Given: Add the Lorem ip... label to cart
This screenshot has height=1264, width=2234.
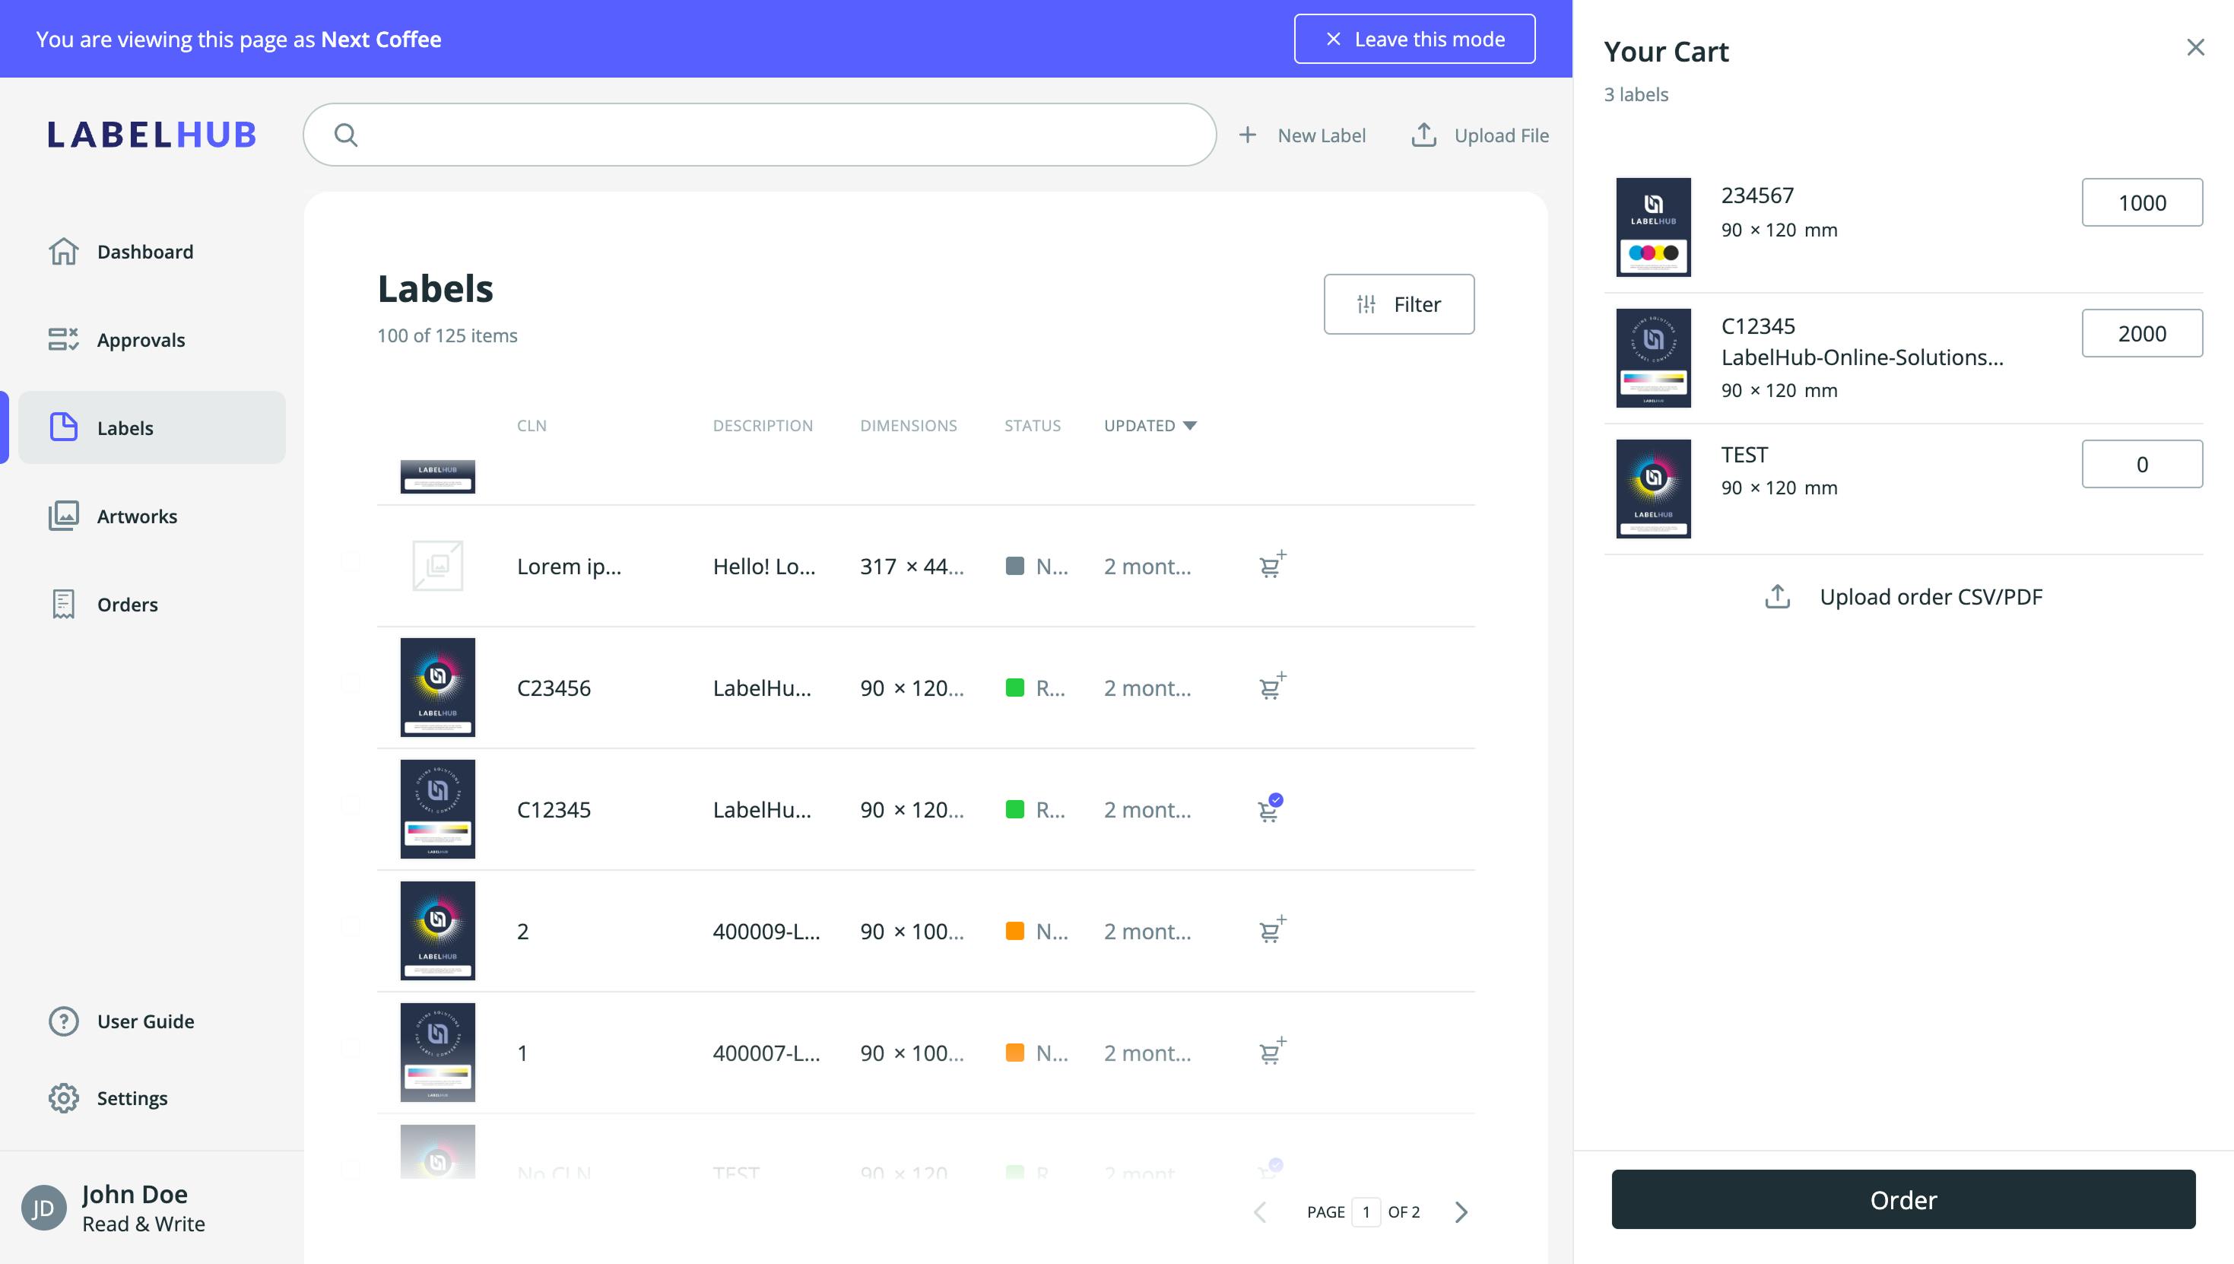Looking at the screenshot, I should coord(1271,566).
